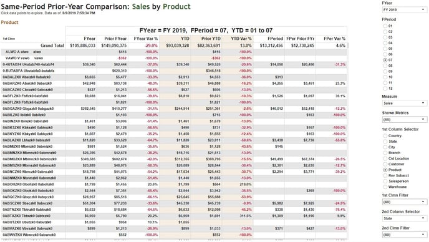Viewport: 429px width, 242px height.
Task: Open the Measure dropdown showing Sales
Action: [405, 103]
